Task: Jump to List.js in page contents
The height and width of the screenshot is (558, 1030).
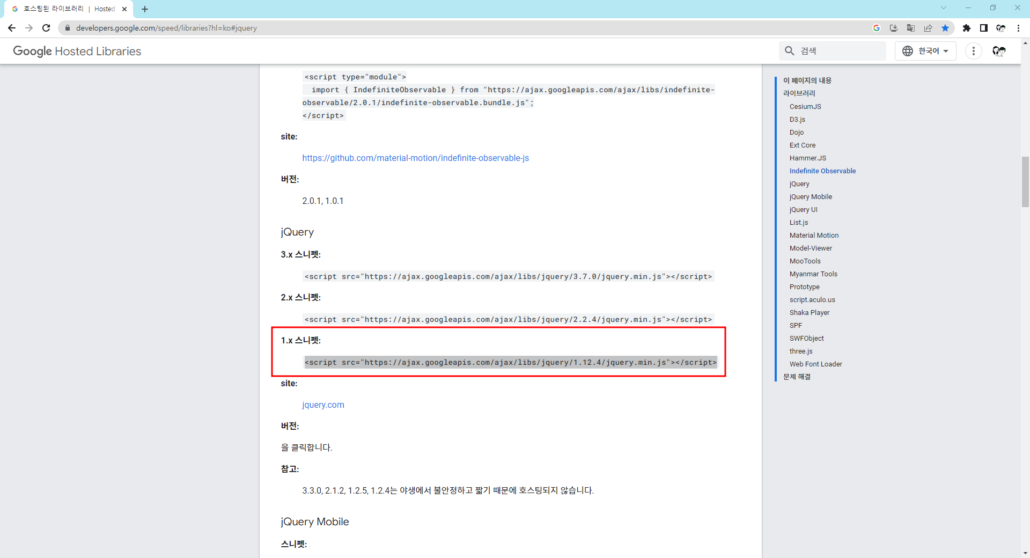Action: tap(799, 222)
